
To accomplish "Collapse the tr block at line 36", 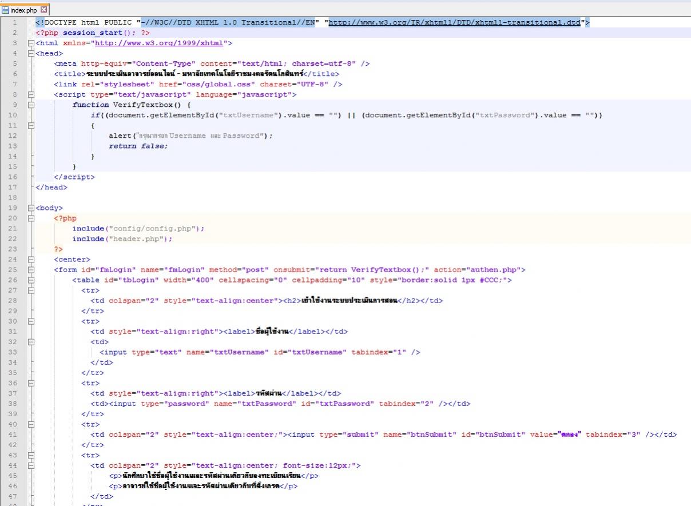I will click(31, 383).
